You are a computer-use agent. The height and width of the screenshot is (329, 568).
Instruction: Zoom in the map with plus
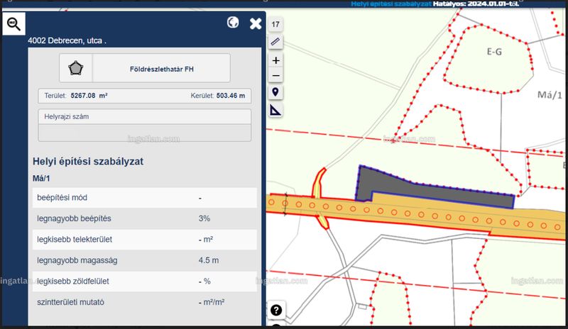(x=275, y=60)
